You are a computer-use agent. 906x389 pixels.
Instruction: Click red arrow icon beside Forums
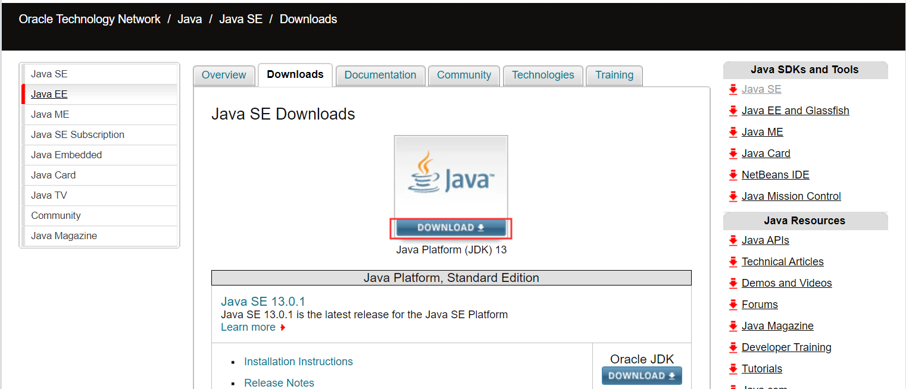coord(733,305)
